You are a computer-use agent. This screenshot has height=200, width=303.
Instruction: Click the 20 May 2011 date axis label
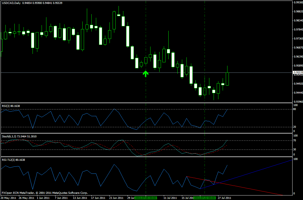pos(8,198)
